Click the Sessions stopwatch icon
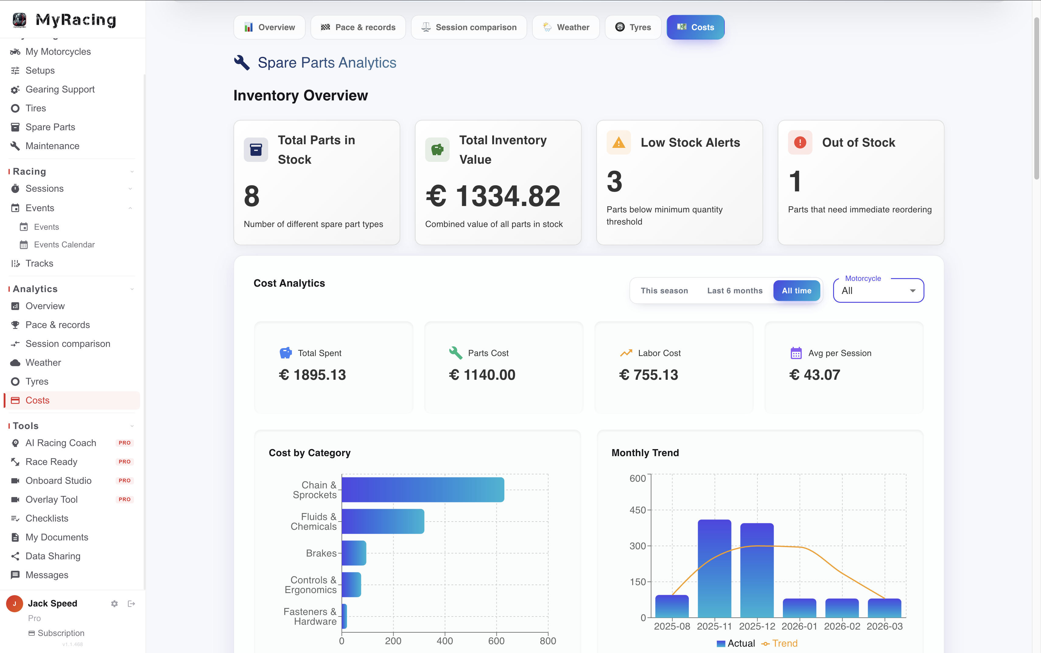 15,189
